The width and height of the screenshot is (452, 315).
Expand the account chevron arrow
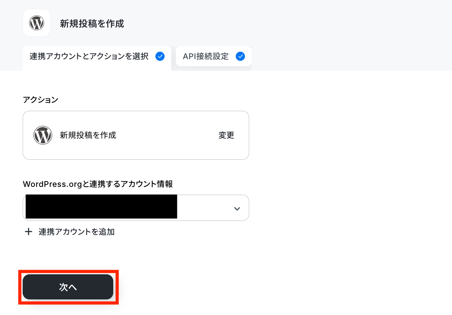tap(237, 208)
